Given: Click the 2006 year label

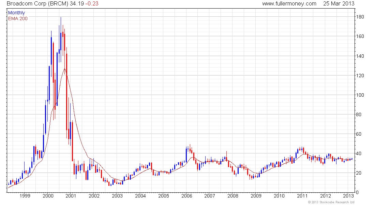Looking at the screenshot, I should click(x=187, y=196).
